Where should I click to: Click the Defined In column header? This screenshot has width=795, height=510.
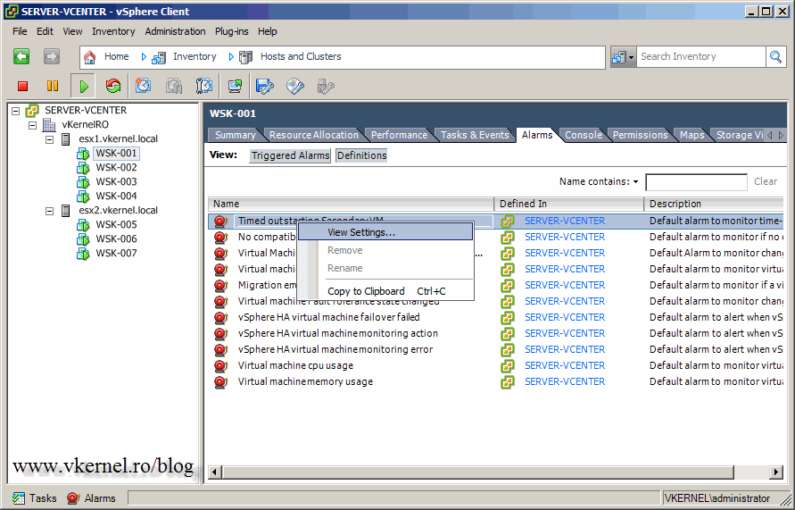coord(569,204)
